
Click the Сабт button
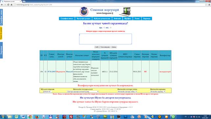(x=97, y=47)
